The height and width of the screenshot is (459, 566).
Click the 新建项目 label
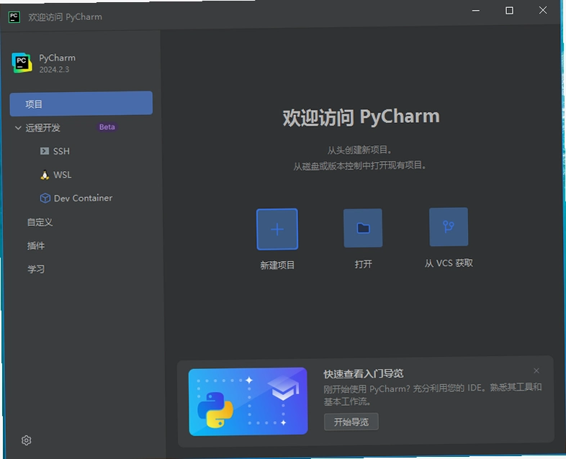pos(277,265)
